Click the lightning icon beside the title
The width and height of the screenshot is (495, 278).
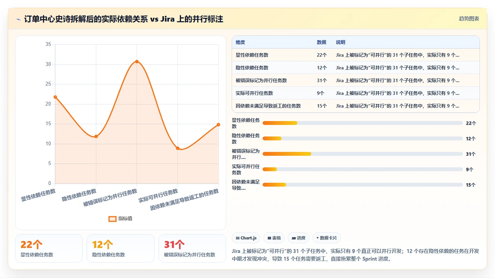pyautogui.click(x=19, y=19)
